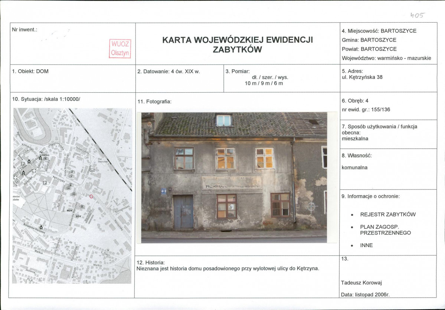Image resolution: width=445 pixels, height=310 pixels.
Task: Click the blue door in the photograph
Action: tap(183, 212)
